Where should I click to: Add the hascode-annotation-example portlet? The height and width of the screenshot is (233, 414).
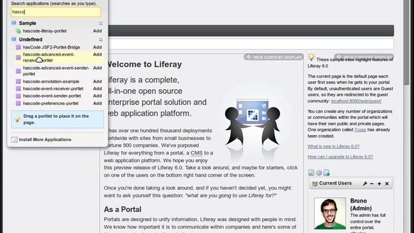click(98, 82)
